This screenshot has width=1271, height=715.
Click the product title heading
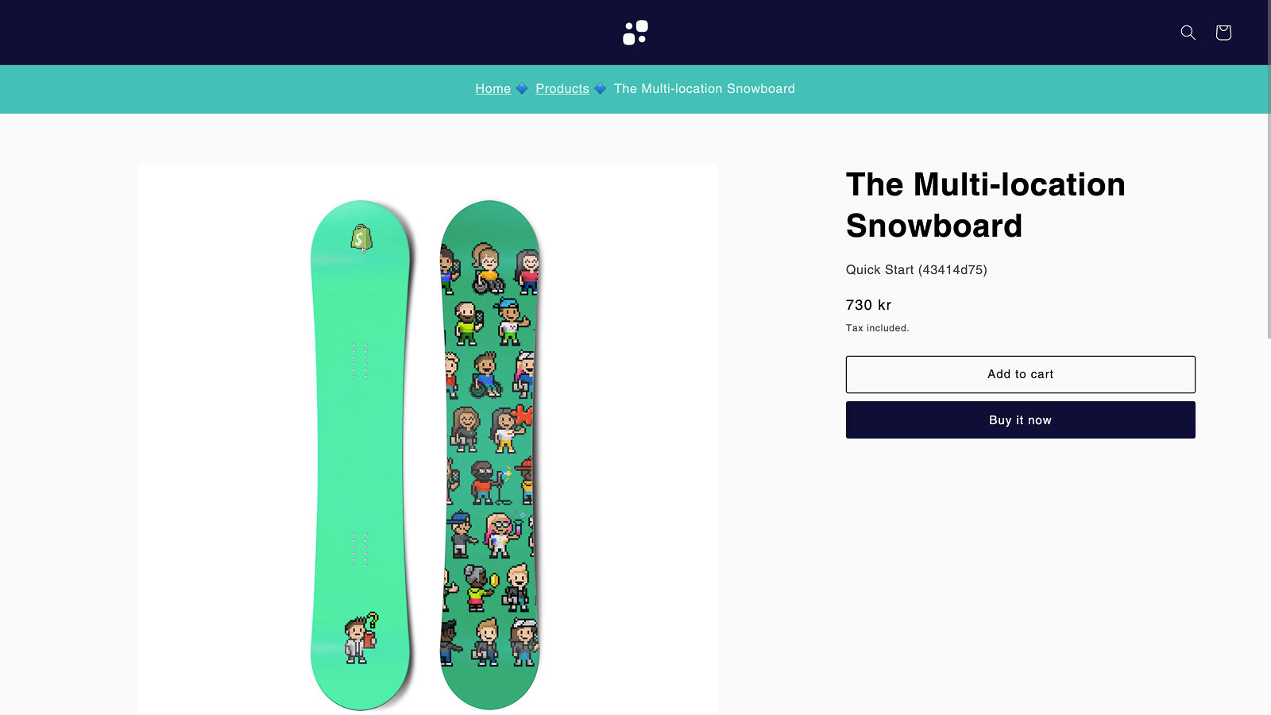(x=985, y=204)
